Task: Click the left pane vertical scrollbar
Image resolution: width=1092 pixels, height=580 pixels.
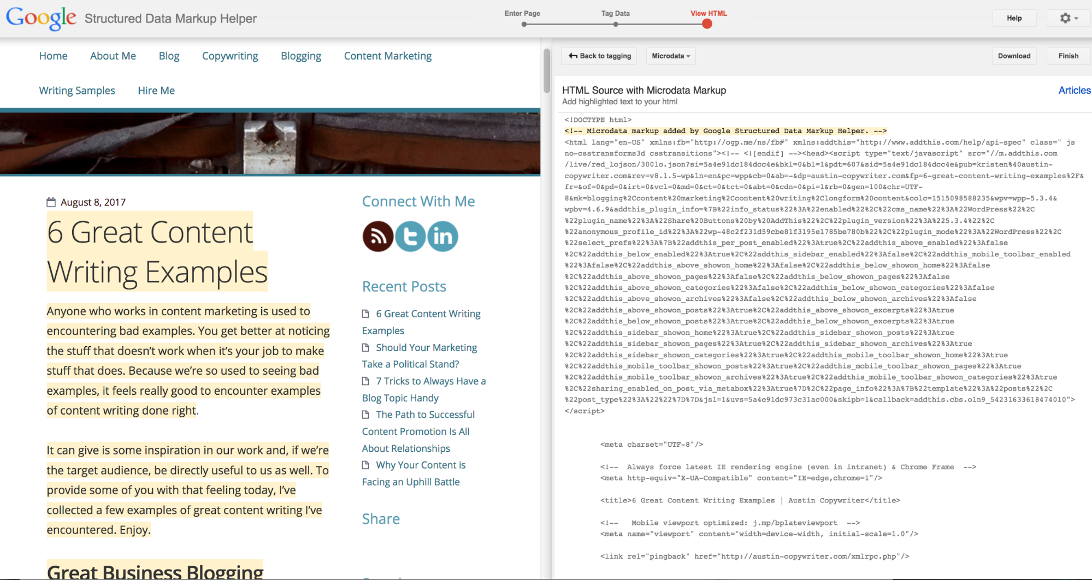Action: click(x=547, y=71)
